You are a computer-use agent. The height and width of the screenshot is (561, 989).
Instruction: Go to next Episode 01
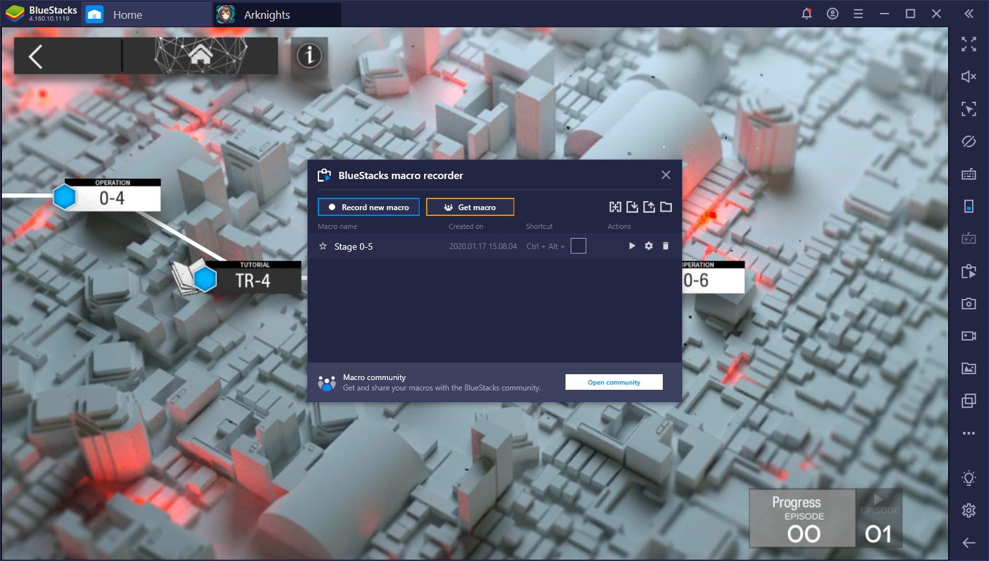coord(879,518)
